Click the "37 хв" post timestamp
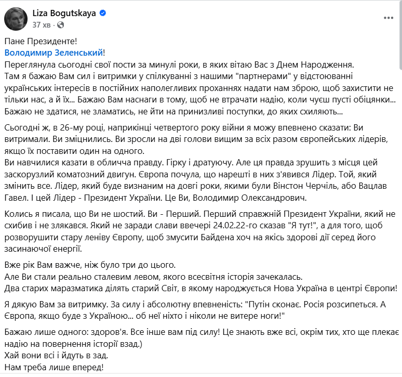 (x=42, y=24)
